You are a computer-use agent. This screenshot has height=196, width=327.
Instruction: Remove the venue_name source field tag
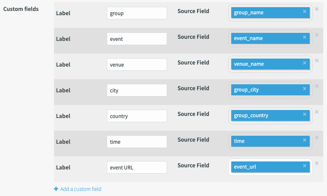305,63
